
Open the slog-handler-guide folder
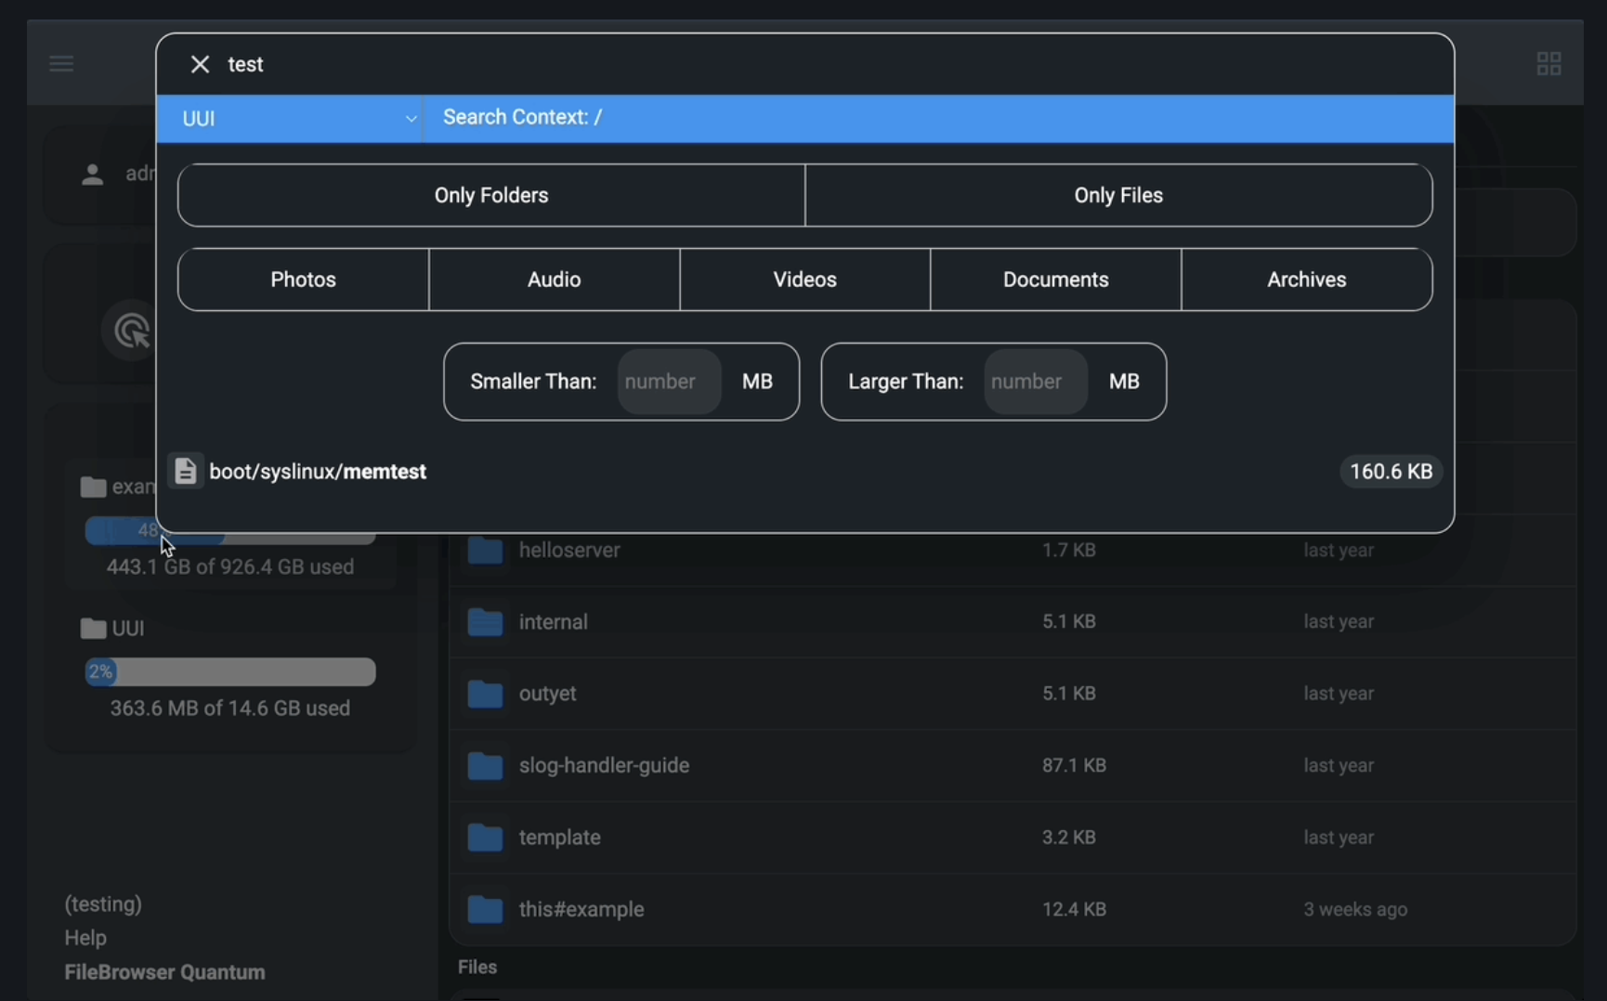1013,765
